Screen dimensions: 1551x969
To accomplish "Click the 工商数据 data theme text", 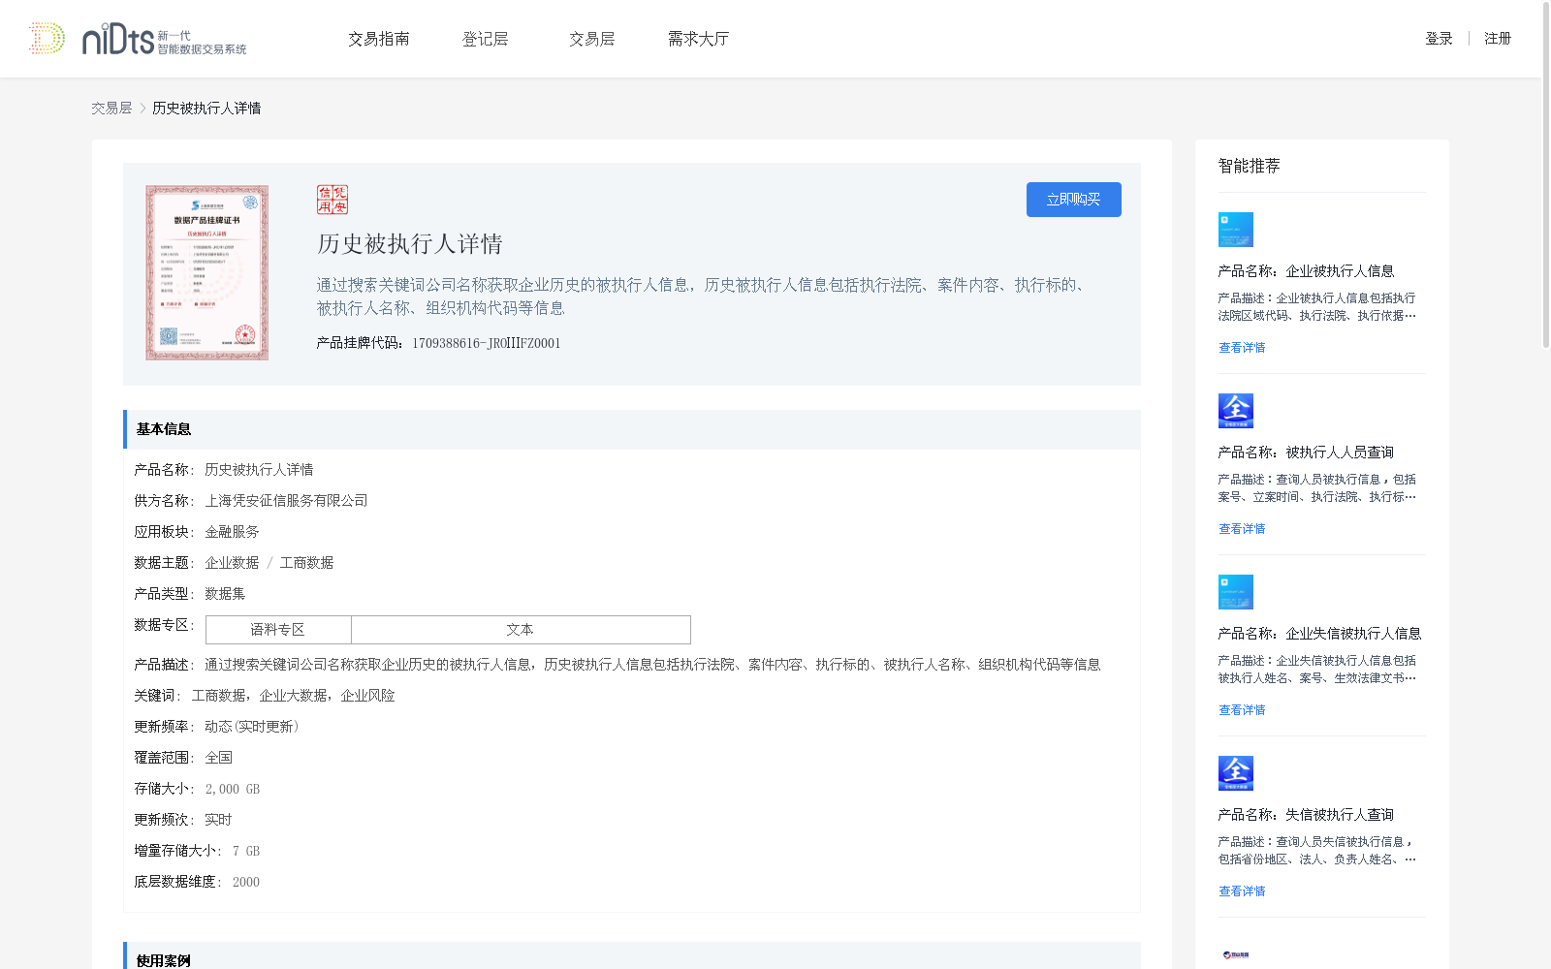I will point(306,563).
